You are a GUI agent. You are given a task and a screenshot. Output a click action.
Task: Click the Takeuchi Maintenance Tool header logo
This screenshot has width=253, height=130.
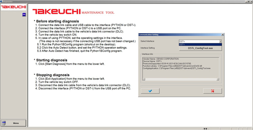click(x=73, y=12)
